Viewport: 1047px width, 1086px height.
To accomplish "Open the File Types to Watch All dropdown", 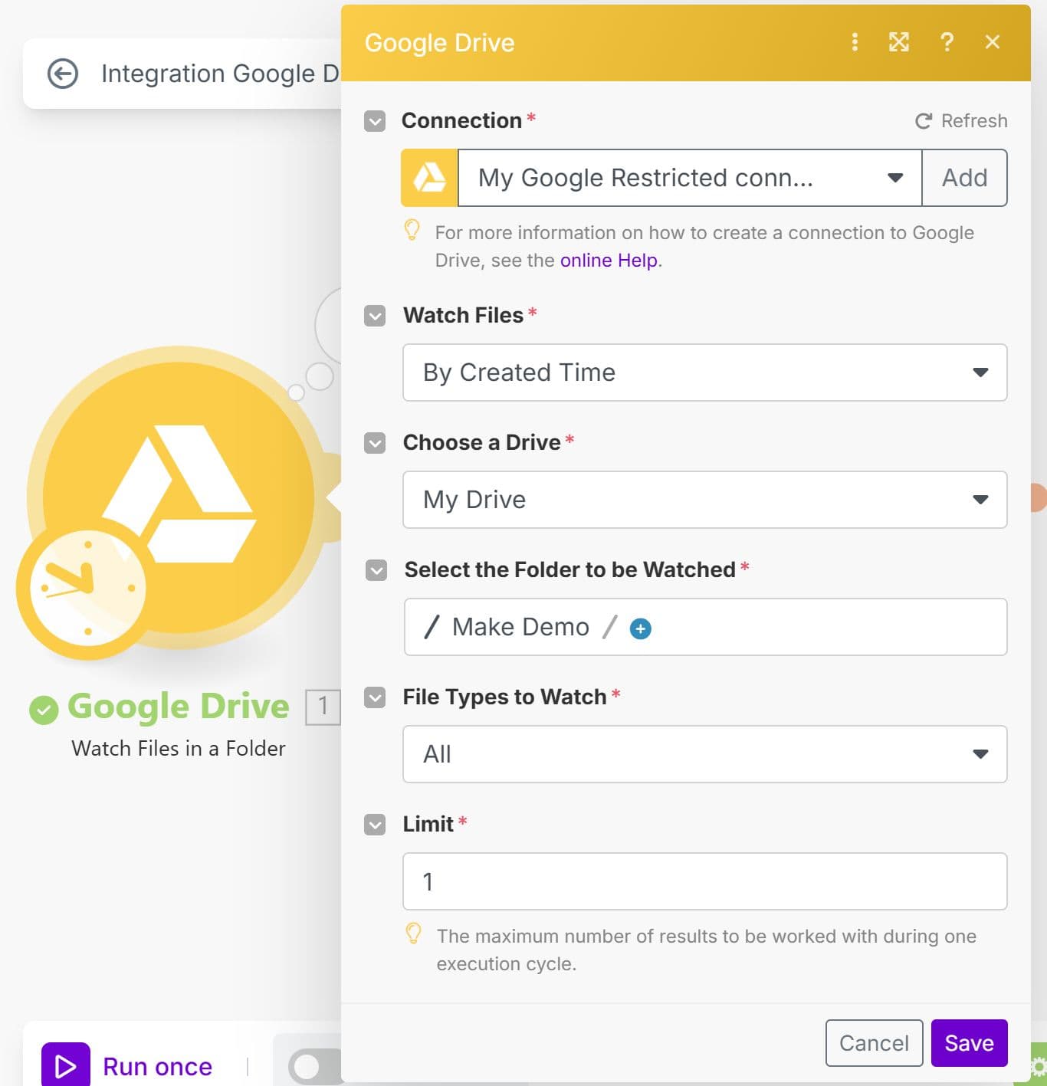I will tap(704, 754).
